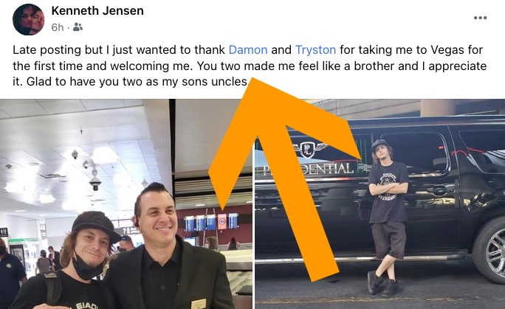The height and width of the screenshot is (309, 505).
Task: Click the sentence ending with 'sons uncles'
Action: click(x=131, y=82)
